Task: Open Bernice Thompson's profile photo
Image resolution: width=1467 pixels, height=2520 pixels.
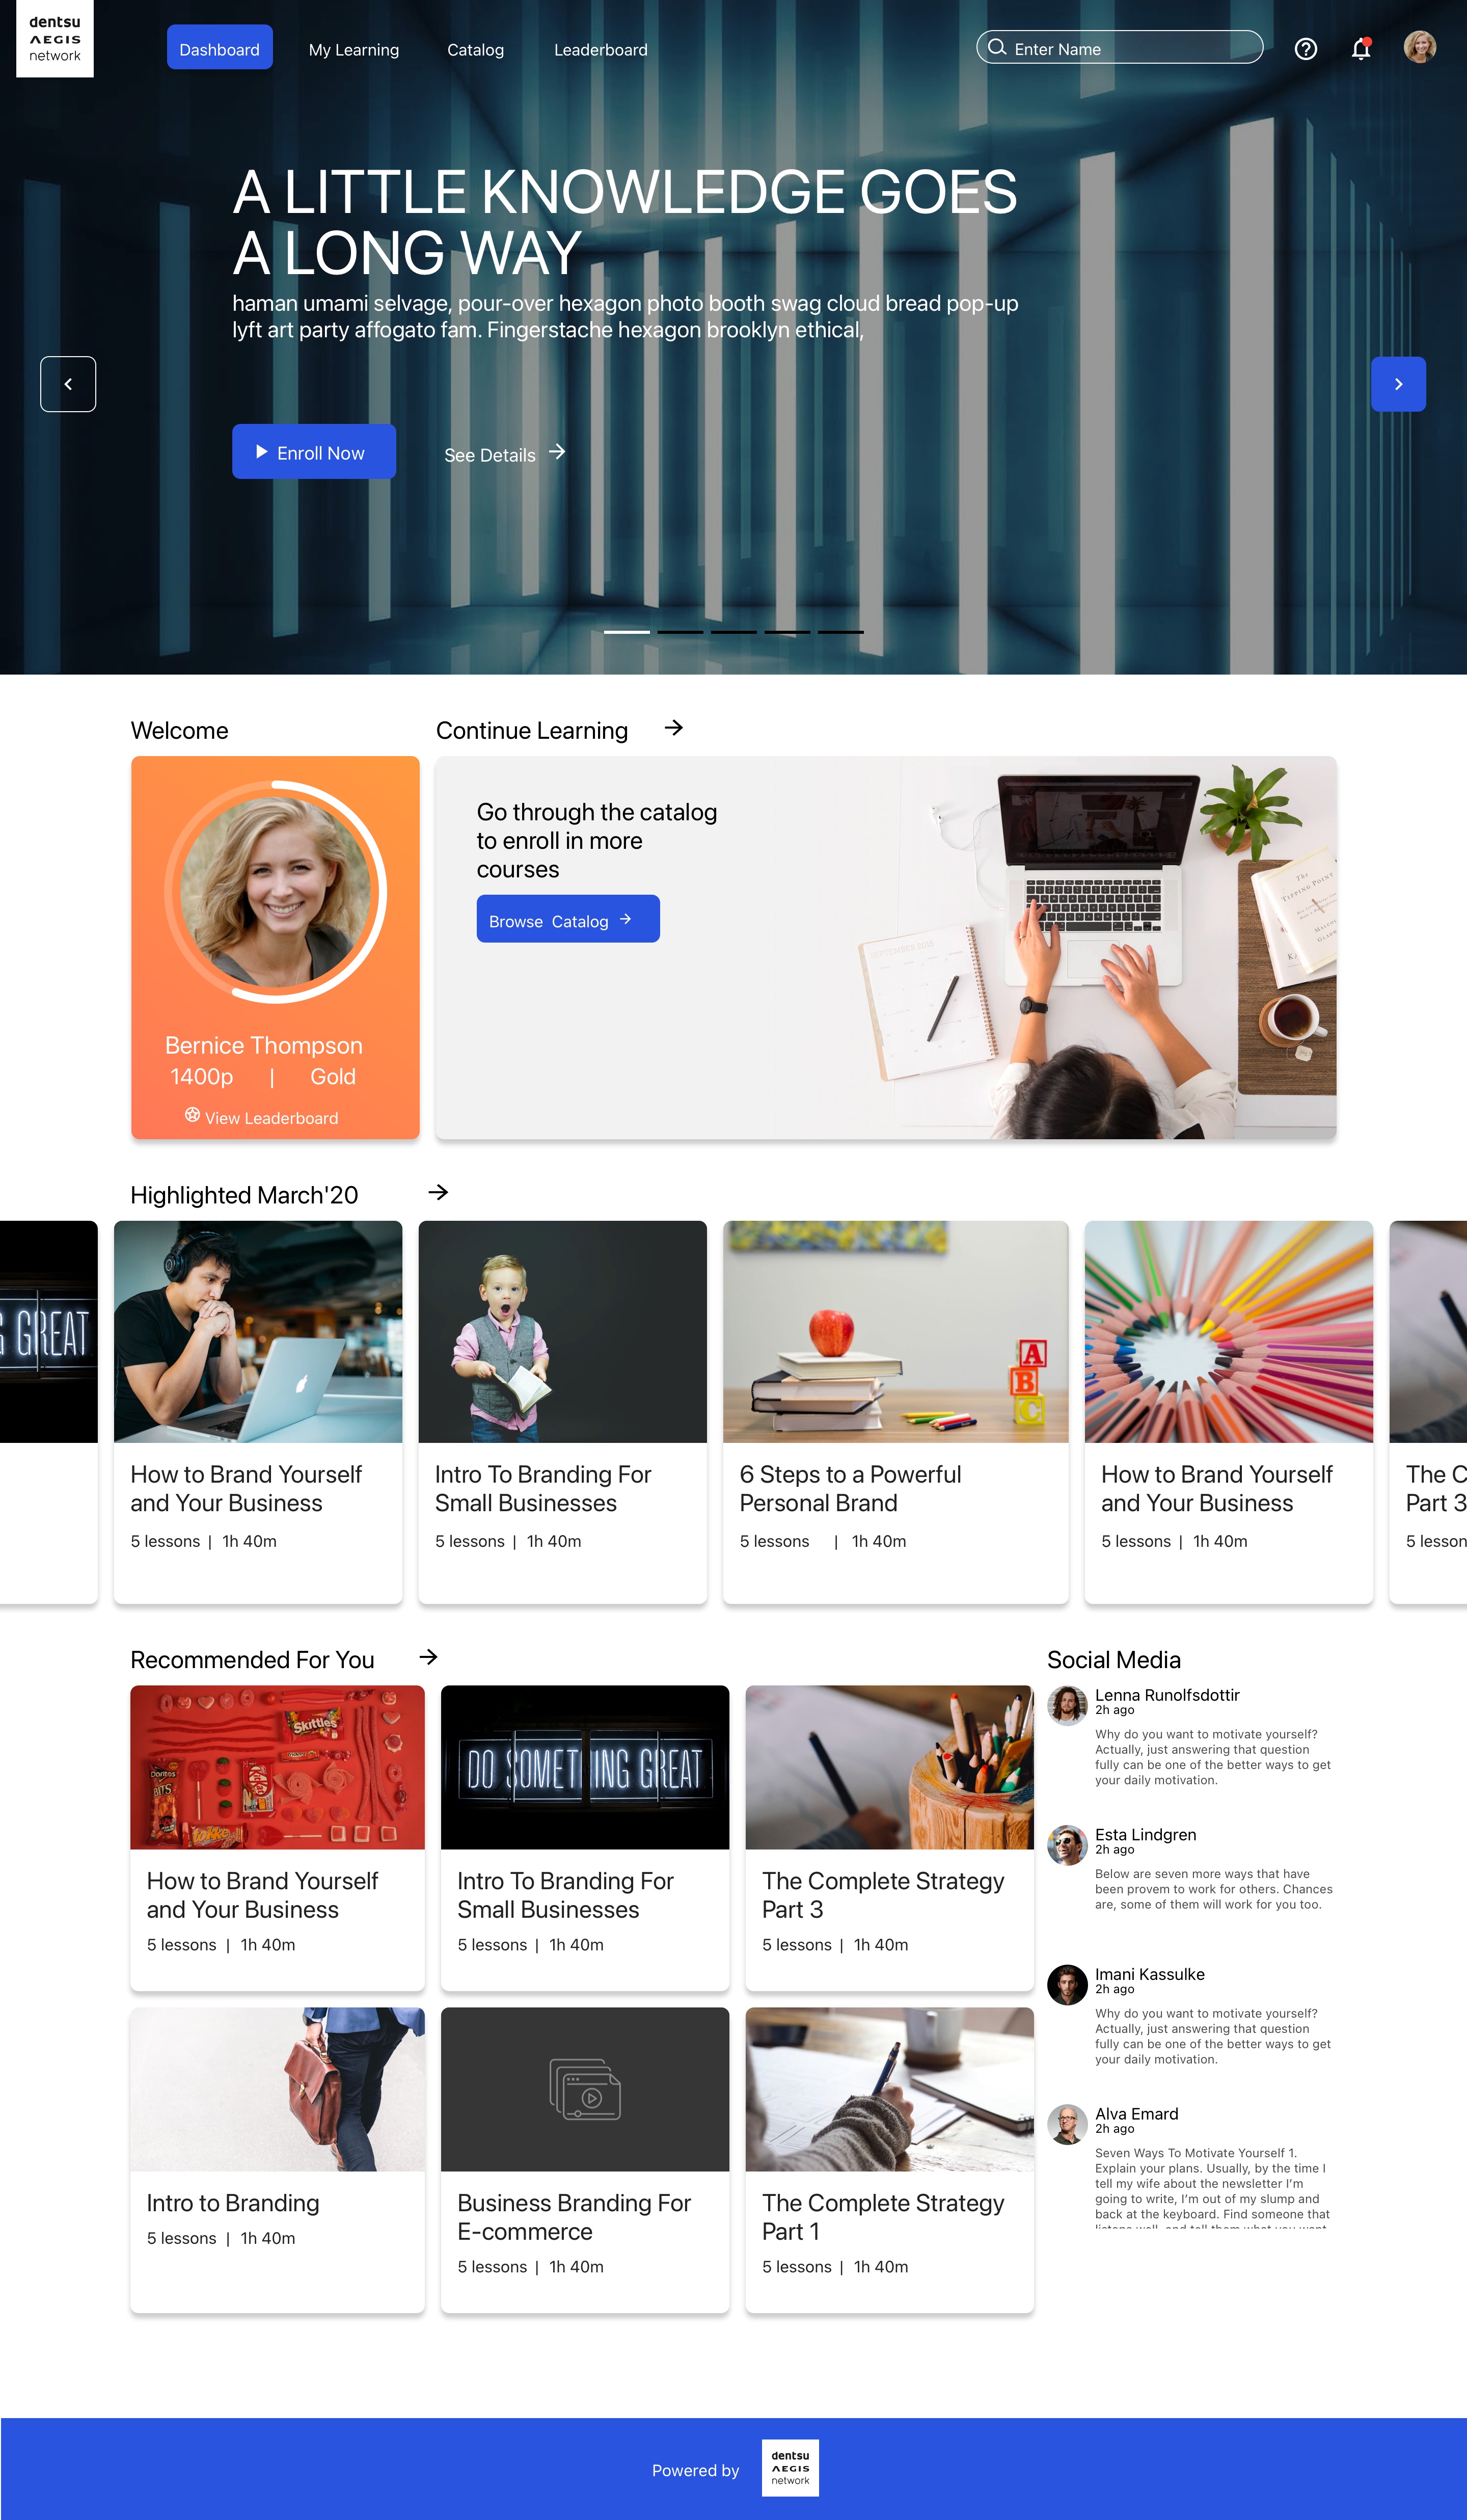Action: point(275,891)
